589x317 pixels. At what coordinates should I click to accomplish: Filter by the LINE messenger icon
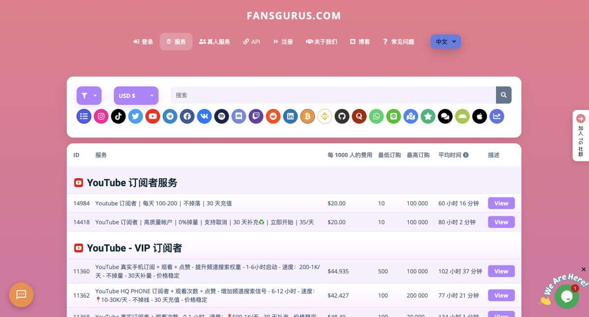point(394,116)
